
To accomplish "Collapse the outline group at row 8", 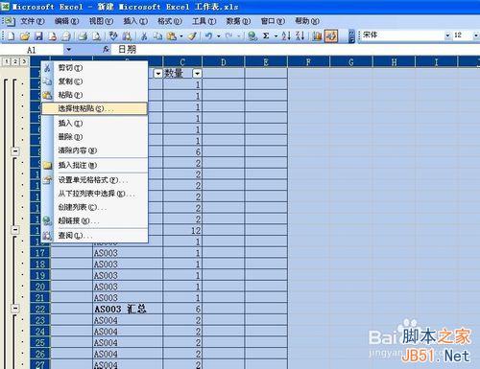I will (x=15, y=151).
